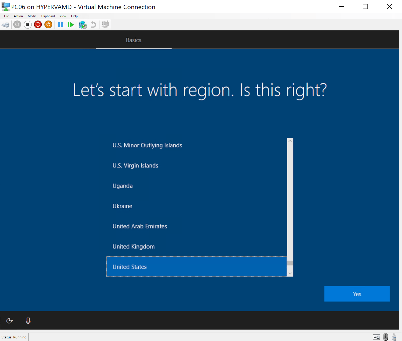Select the Basics tab

[x=133, y=40]
